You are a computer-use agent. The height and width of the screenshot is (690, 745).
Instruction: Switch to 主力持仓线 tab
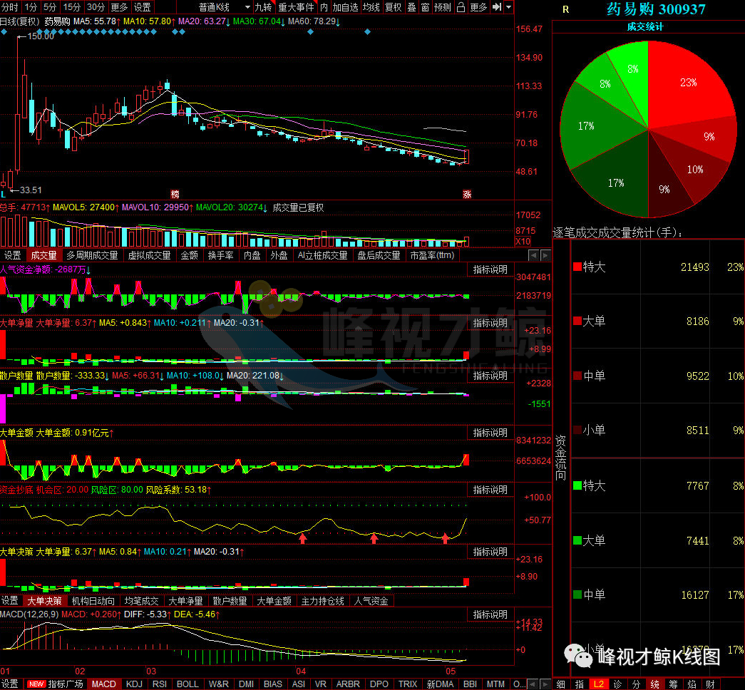click(x=323, y=601)
